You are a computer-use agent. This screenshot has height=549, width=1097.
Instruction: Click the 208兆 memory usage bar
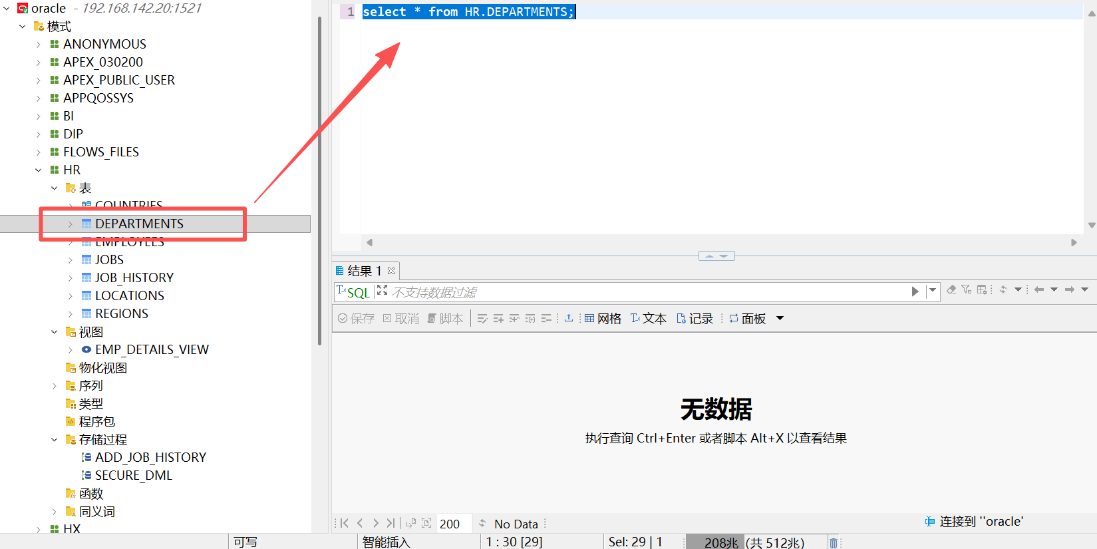coord(754,543)
